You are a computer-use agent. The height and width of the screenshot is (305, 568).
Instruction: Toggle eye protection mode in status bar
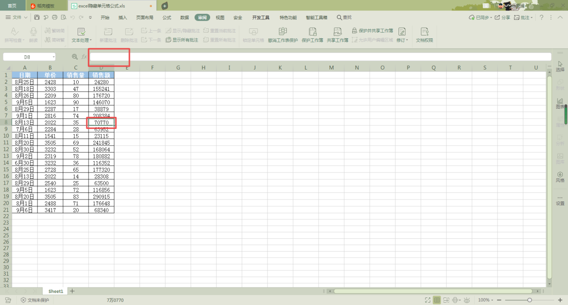(x=467, y=300)
